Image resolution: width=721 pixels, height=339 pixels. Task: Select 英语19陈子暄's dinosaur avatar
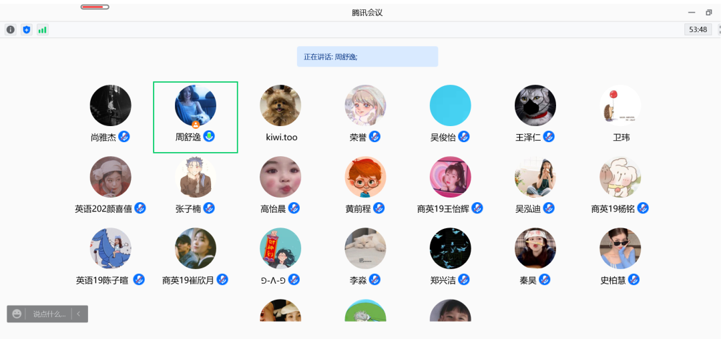tap(111, 248)
